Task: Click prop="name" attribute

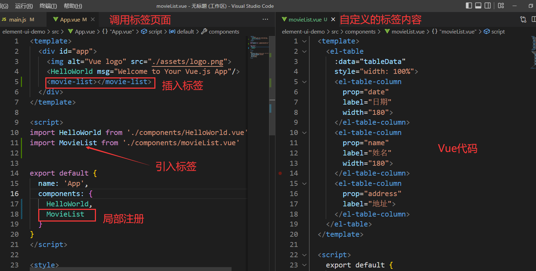Action: click(366, 143)
